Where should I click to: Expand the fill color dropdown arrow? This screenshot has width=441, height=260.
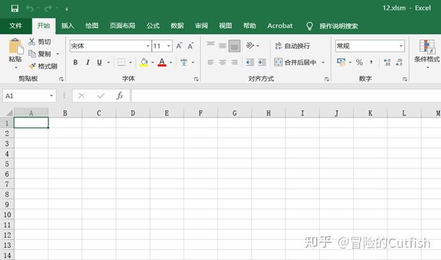point(153,62)
